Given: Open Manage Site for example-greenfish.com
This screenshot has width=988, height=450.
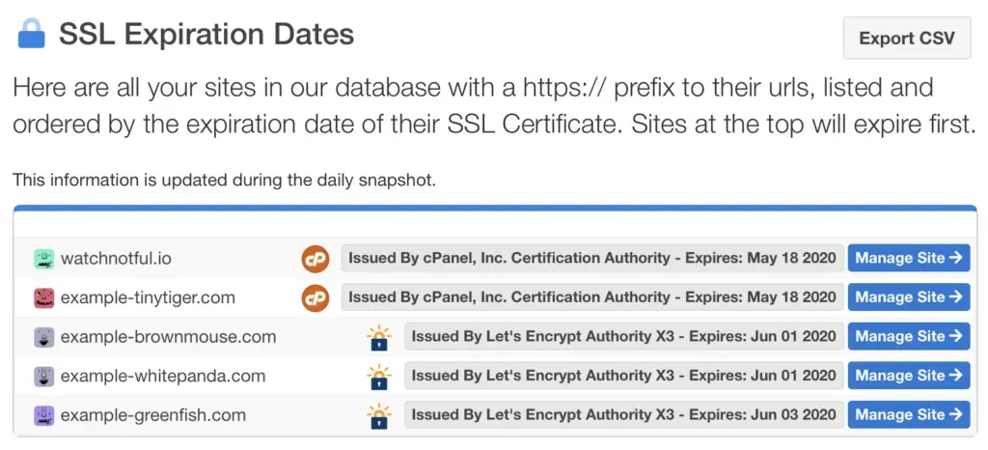Looking at the screenshot, I should point(909,414).
